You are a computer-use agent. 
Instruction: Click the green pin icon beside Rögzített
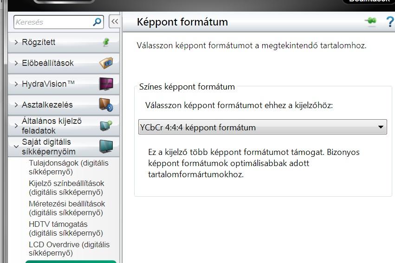(106, 42)
